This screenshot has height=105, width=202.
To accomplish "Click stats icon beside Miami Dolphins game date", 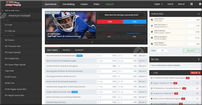I will coord(140,61).
